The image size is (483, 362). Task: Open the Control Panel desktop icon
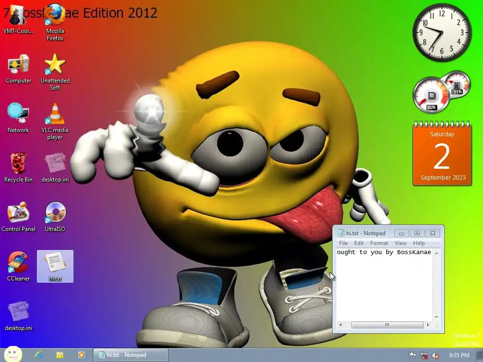click(x=18, y=217)
